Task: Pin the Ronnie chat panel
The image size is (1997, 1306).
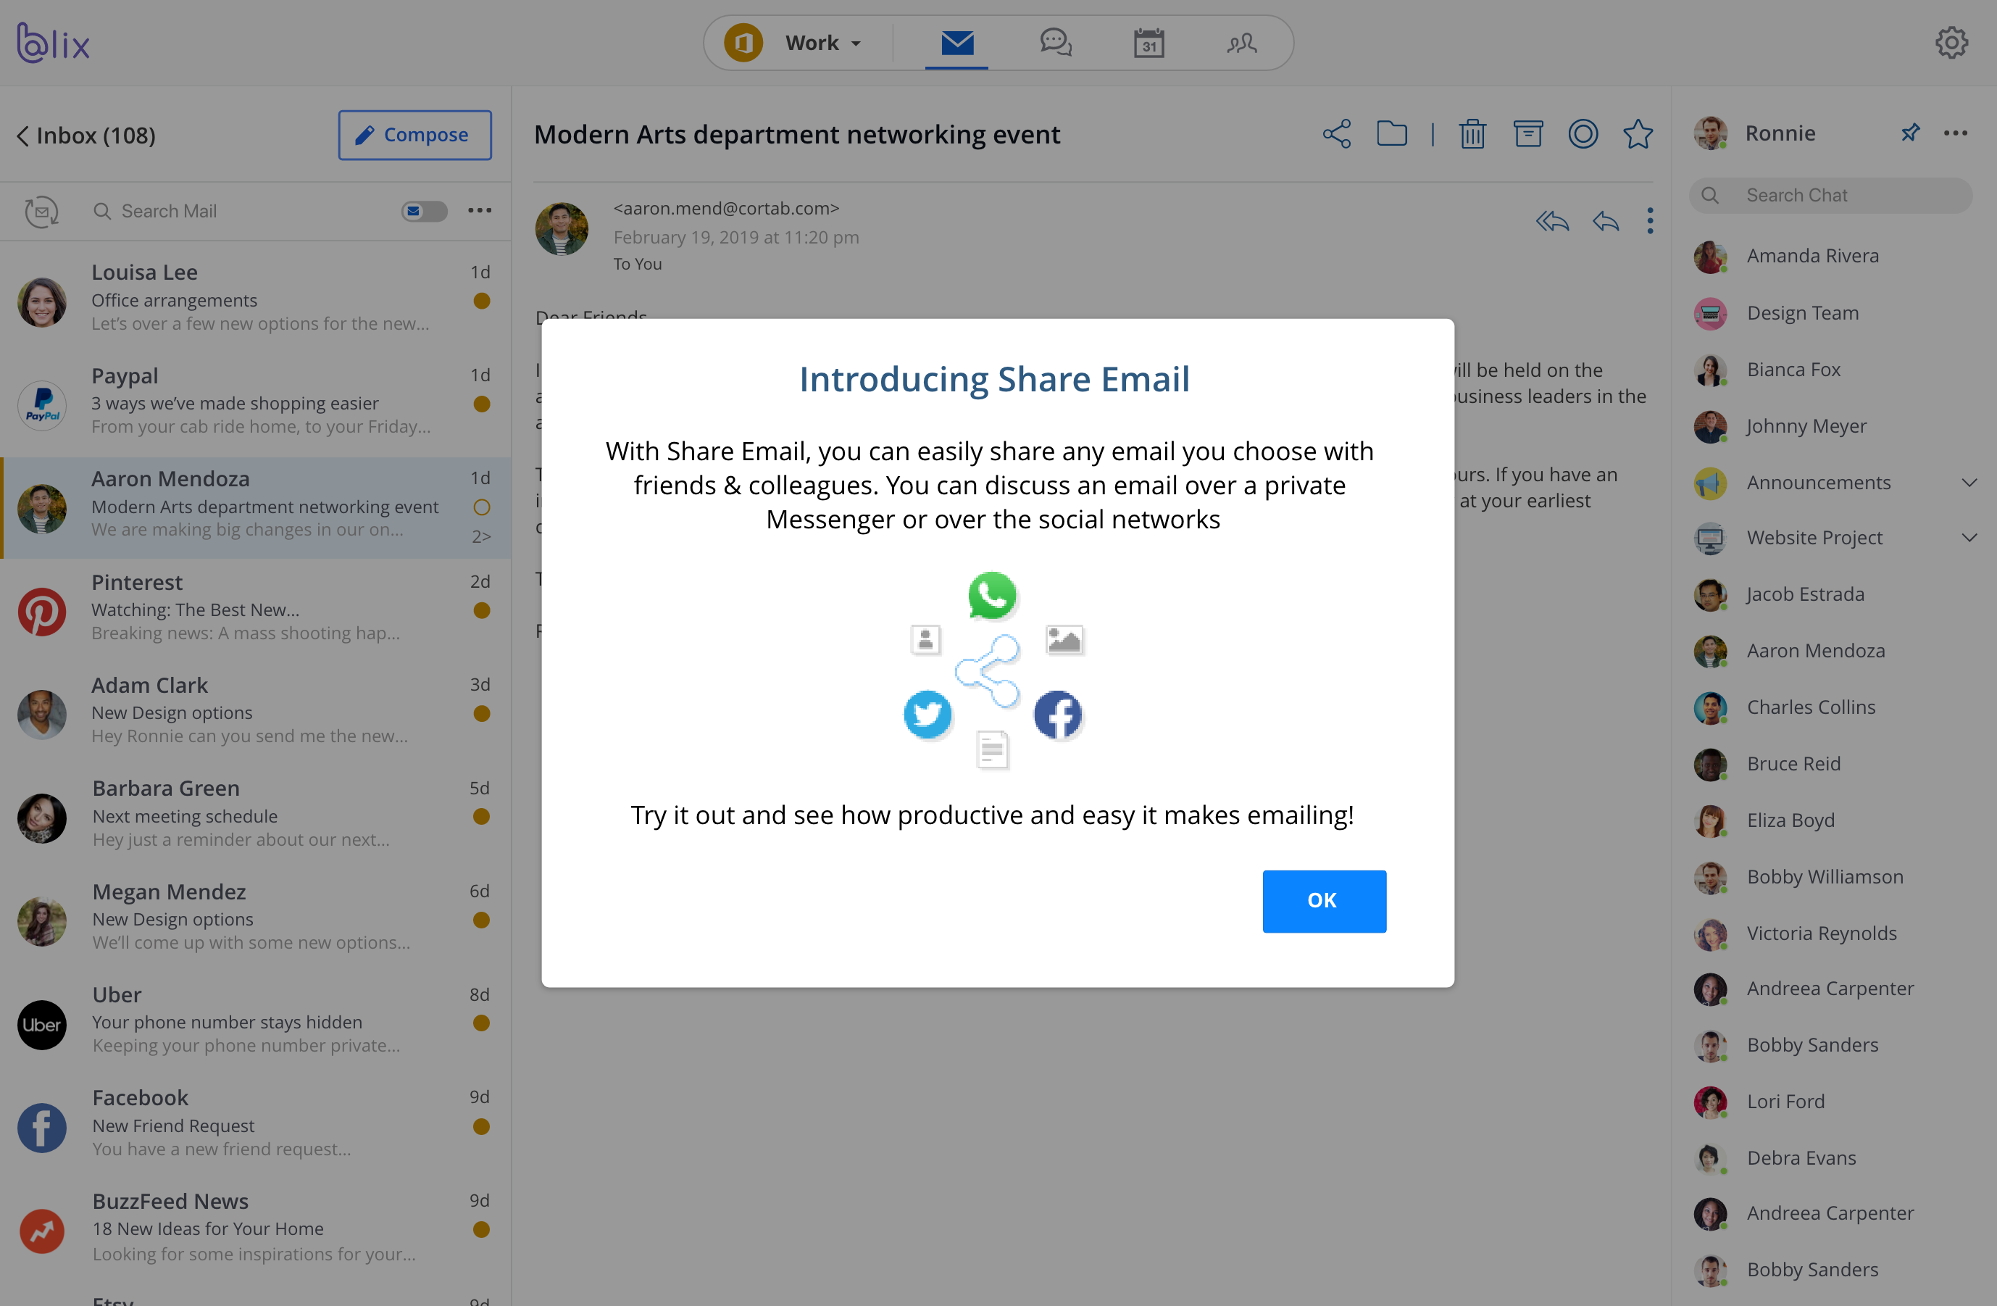Action: click(1911, 133)
